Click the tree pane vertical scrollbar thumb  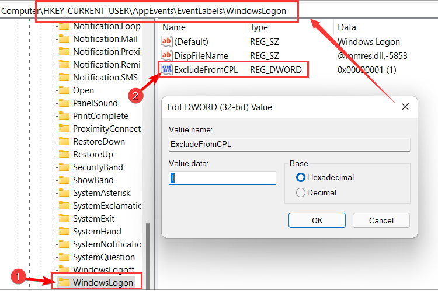148,257
